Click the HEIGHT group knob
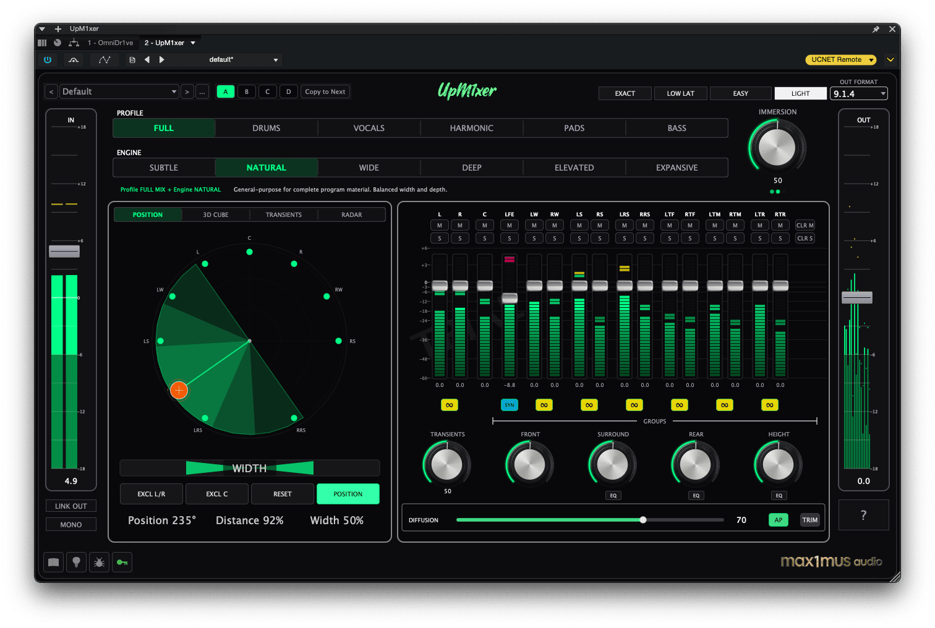Viewport: 935px width, 628px height. [x=779, y=464]
